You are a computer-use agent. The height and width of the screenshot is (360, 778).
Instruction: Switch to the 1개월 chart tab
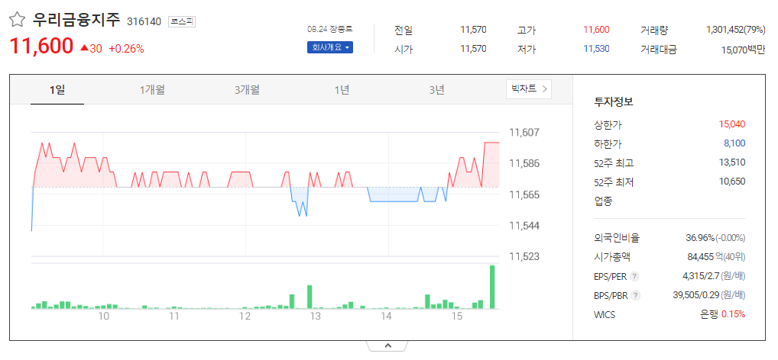[152, 90]
